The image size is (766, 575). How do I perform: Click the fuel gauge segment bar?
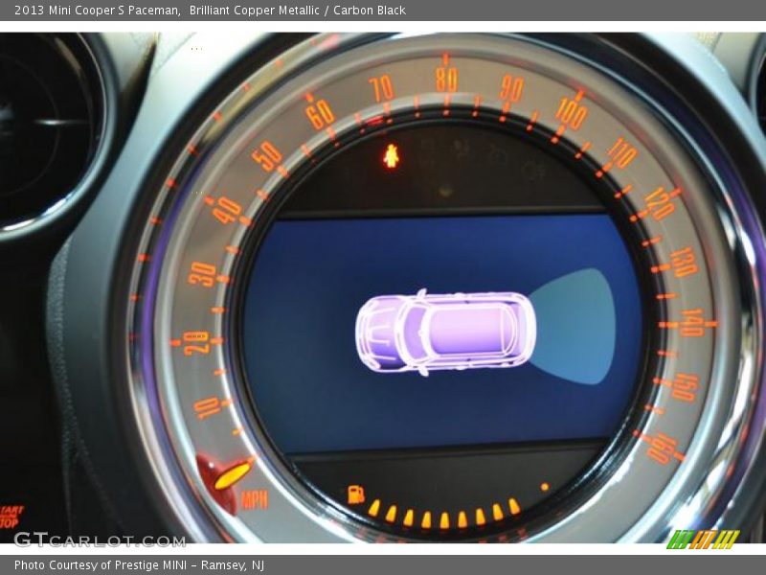click(444, 514)
